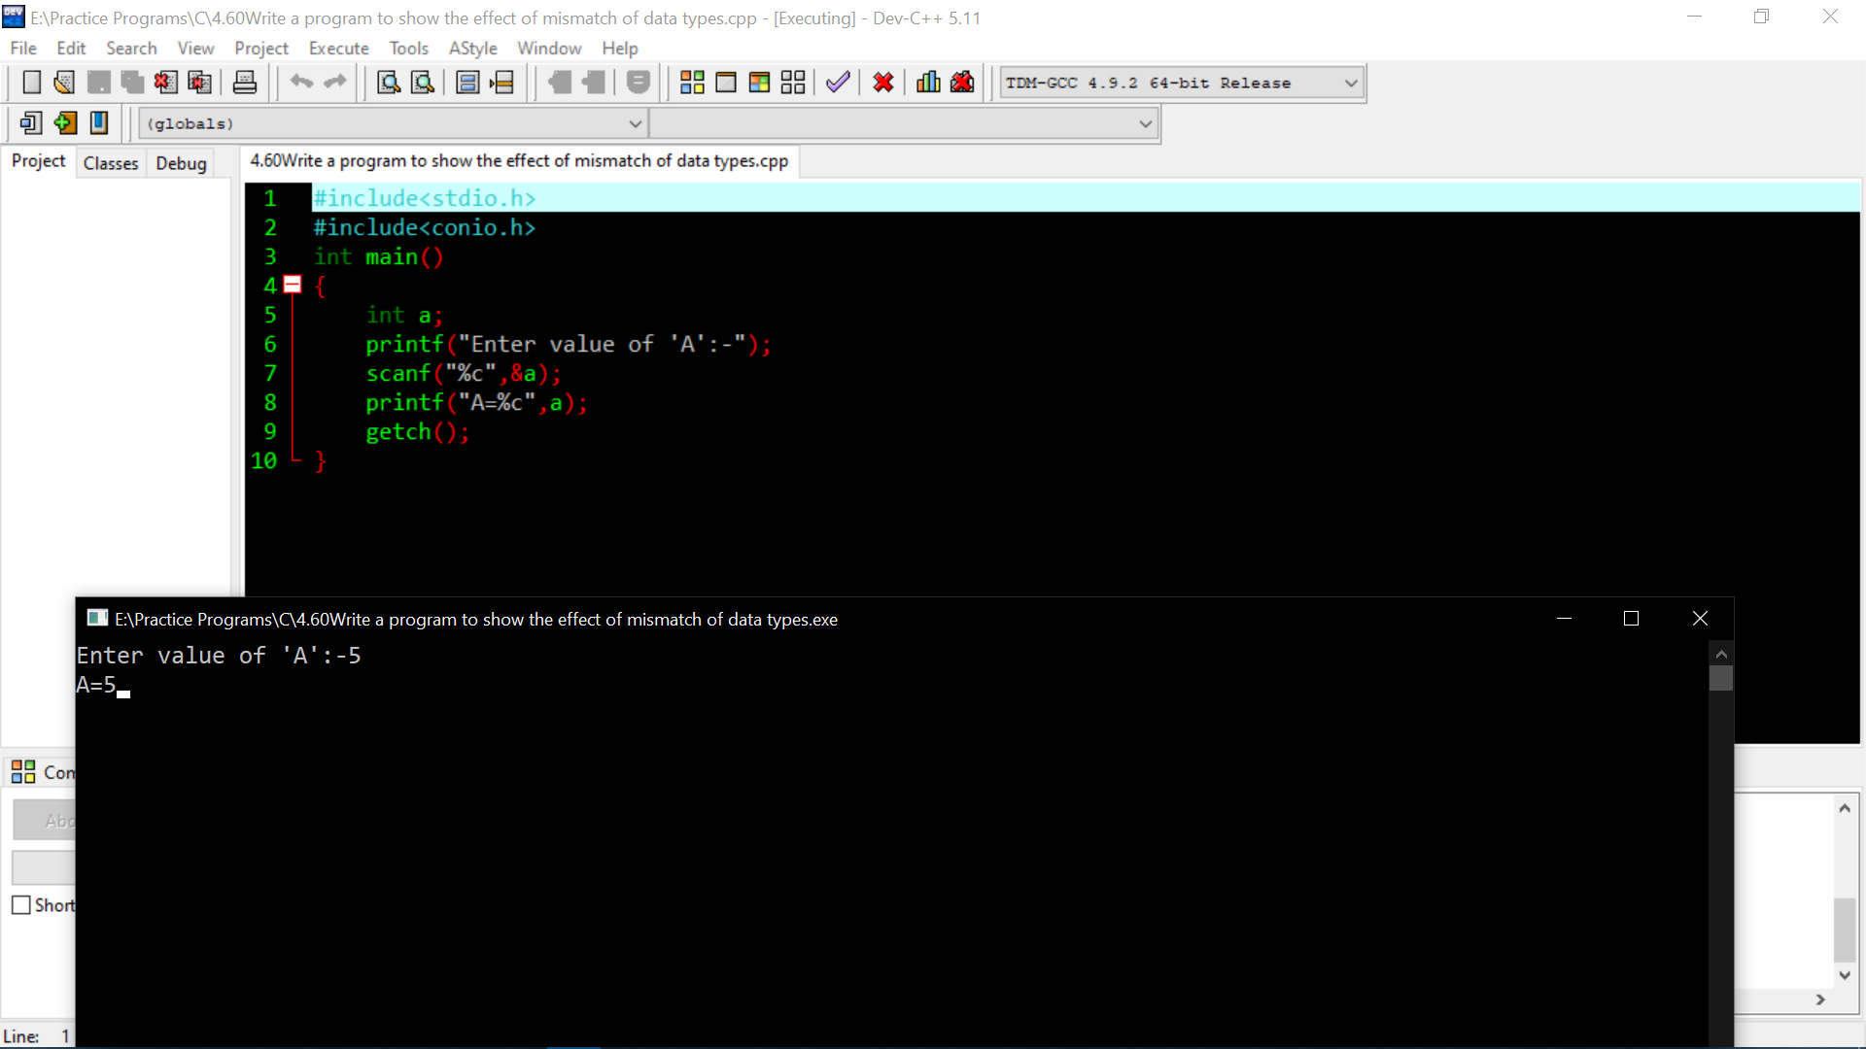1866x1049 pixels.
Task: Click the new project item icon in second toolbar
Action: [x=31, y=123]
